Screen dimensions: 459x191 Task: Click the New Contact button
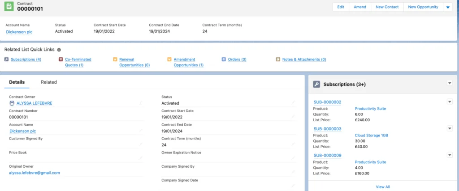coord(387,7)
